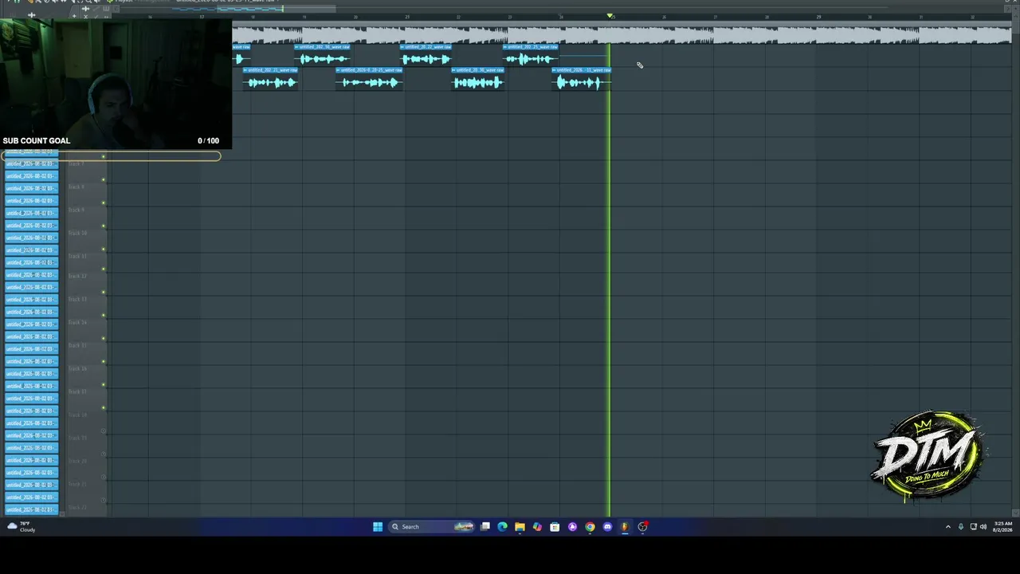This screenshot has height=574, width=1020.
Task: Open OBS Studio from the taskbar
Action: pyautogui.click(x=642, y=526)
